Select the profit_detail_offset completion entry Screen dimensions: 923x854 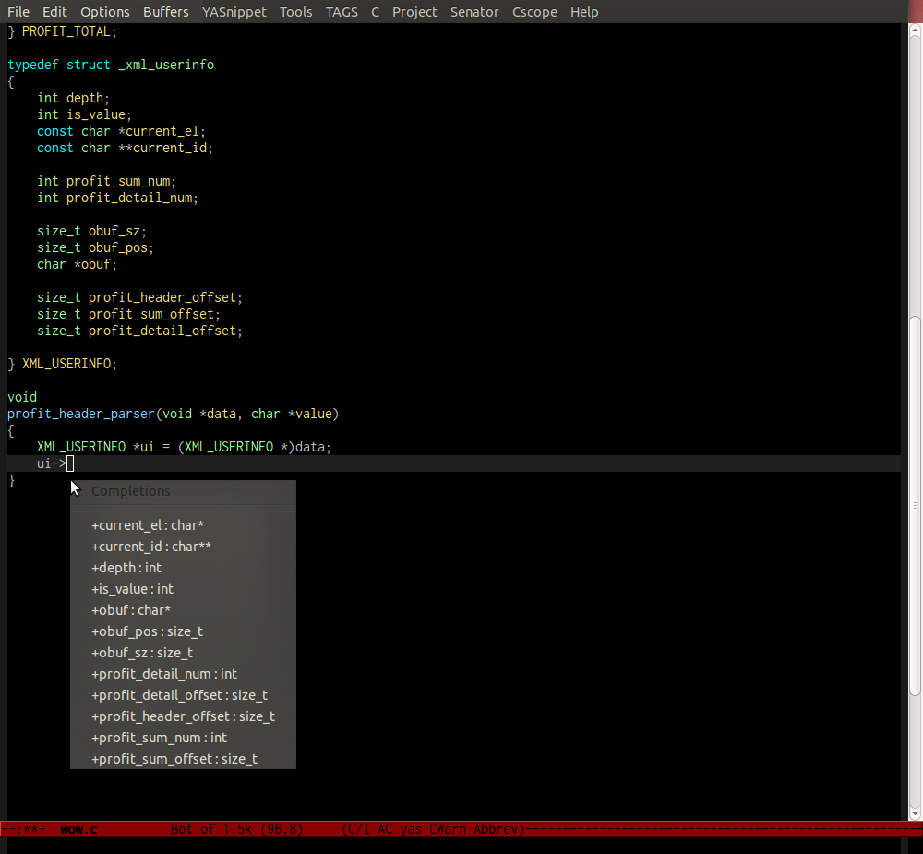(x=179, y=695)
